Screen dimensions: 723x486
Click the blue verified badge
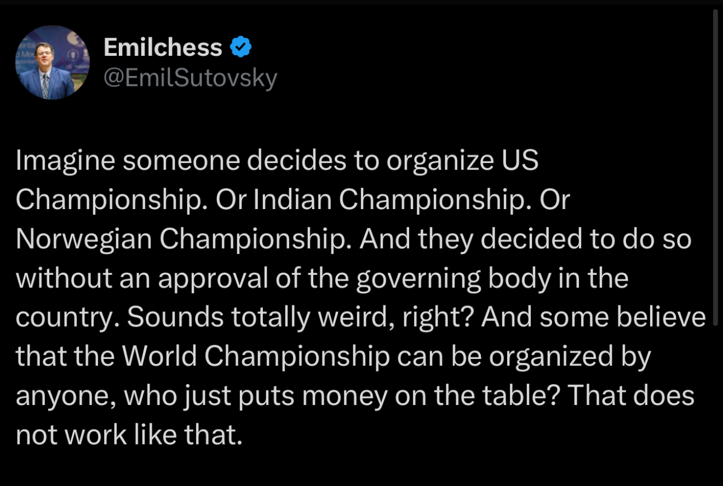240,48
